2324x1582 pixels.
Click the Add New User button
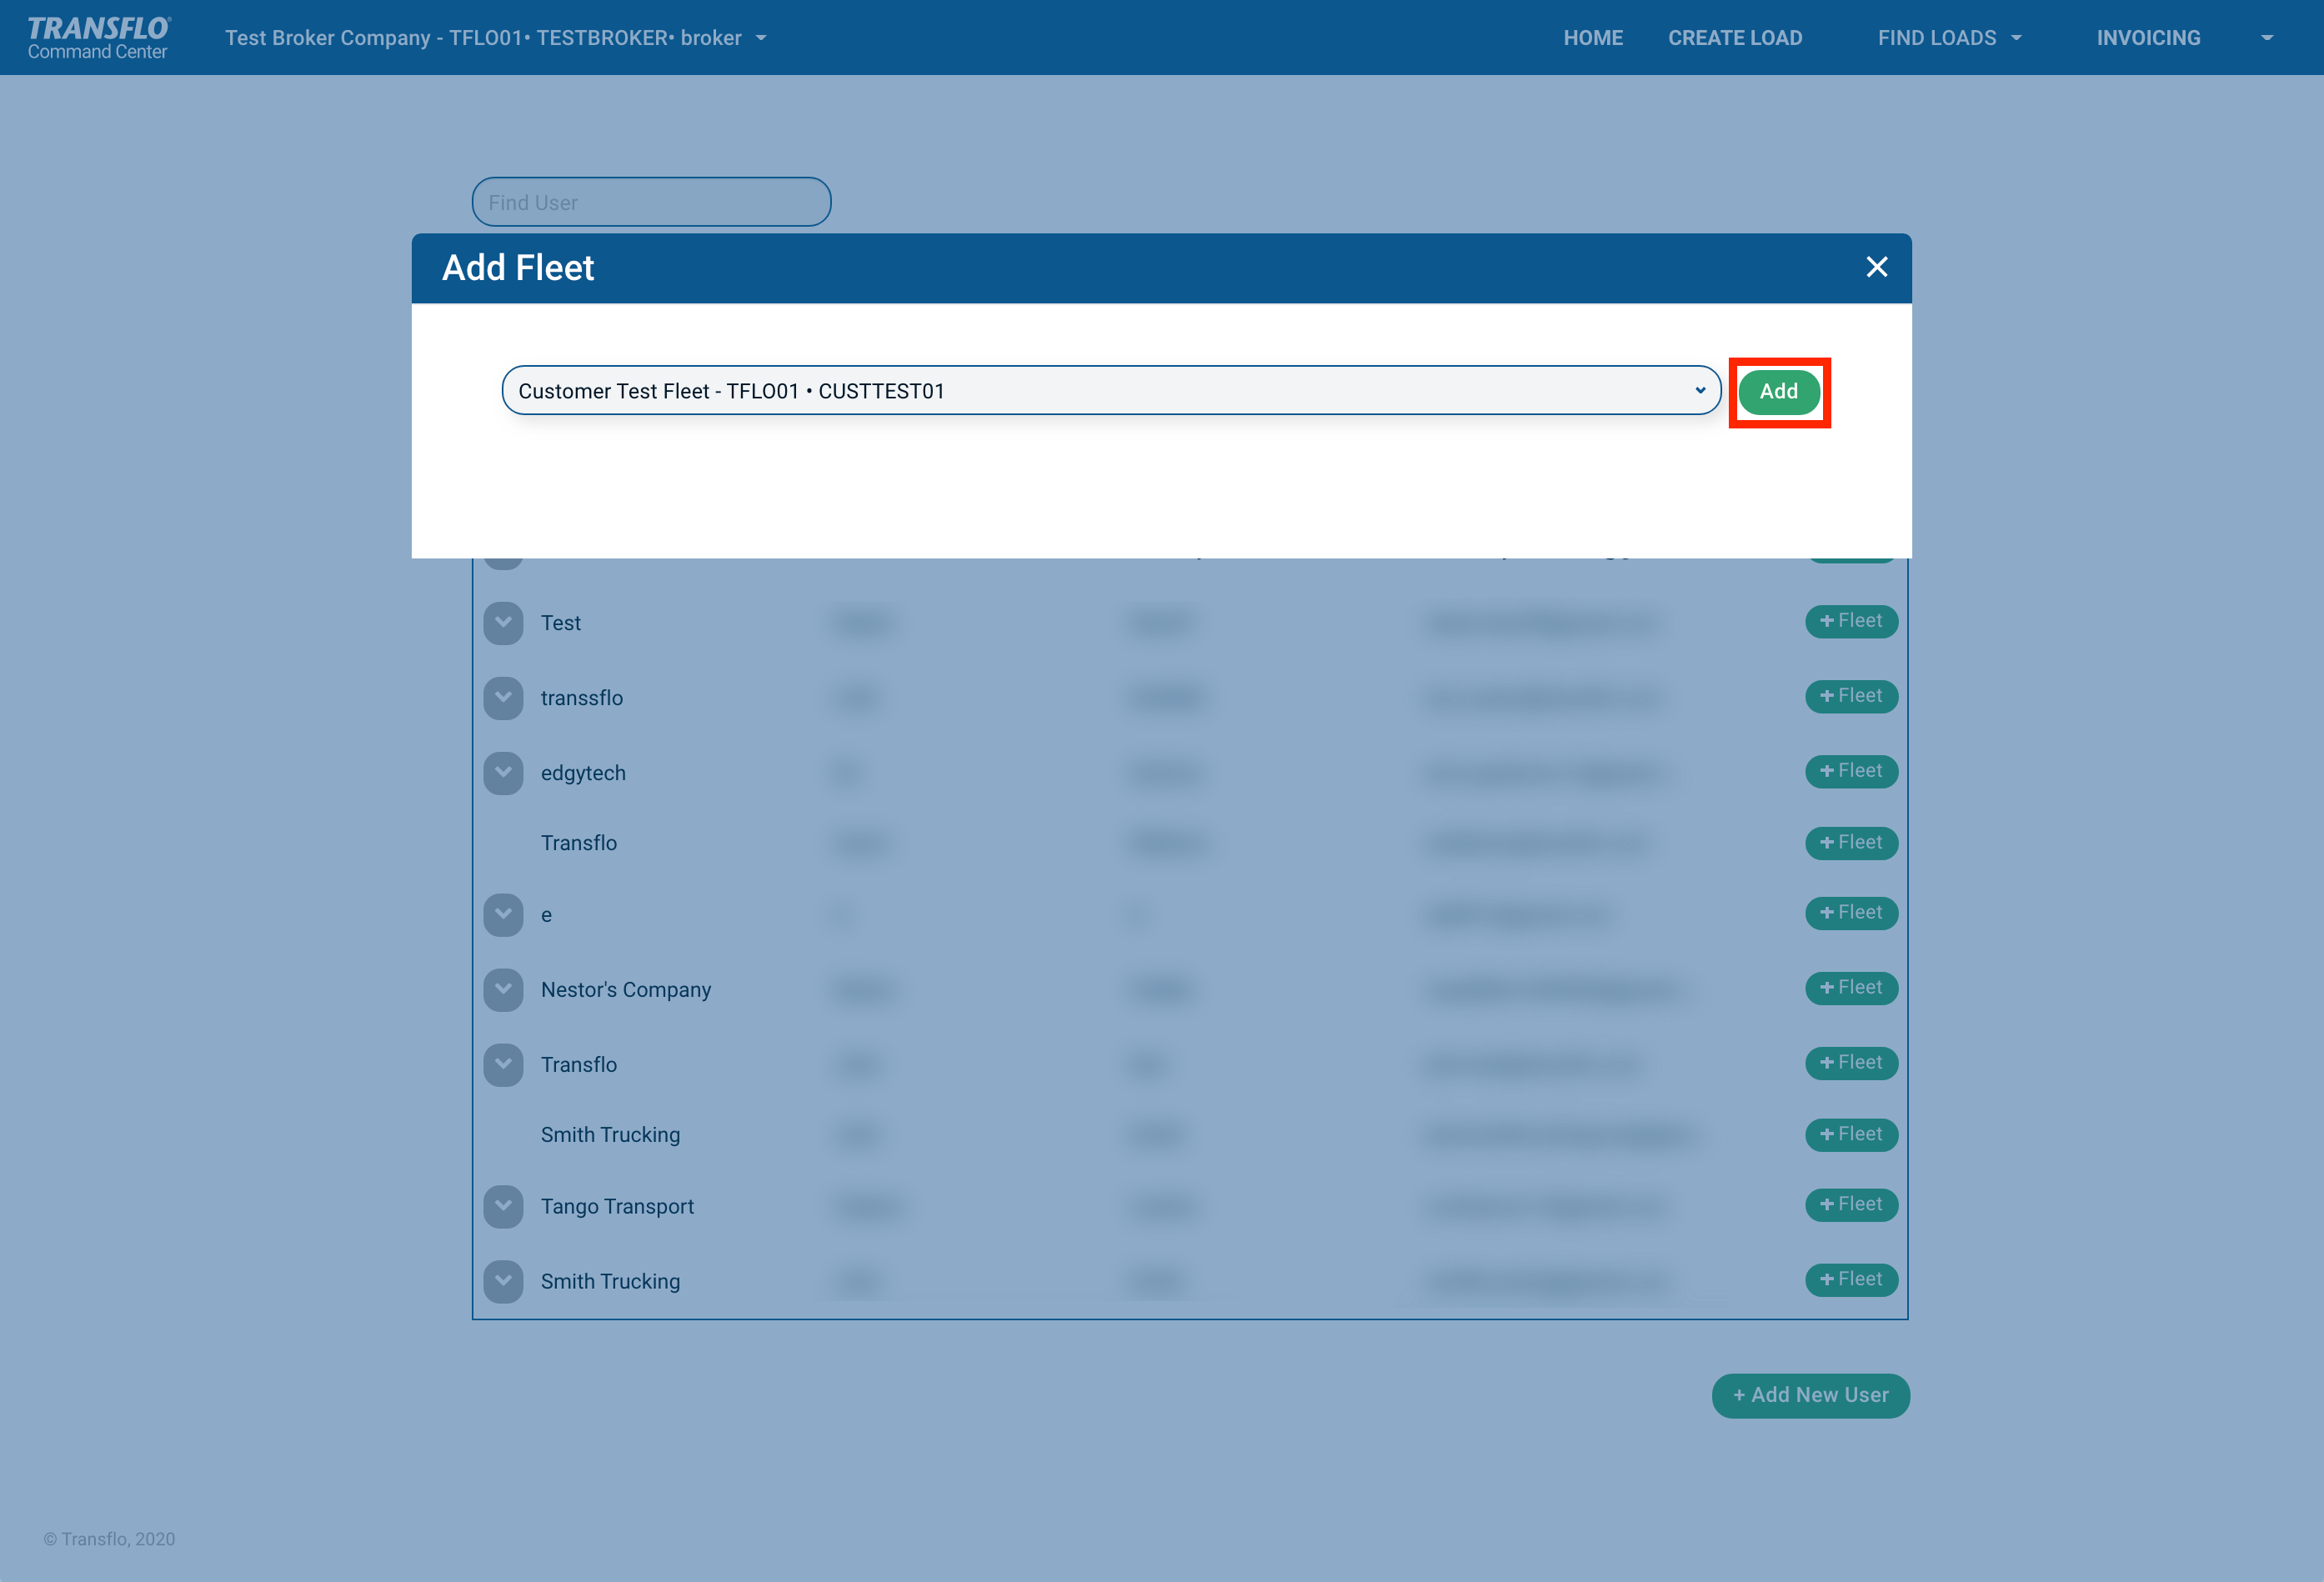pyautogui.click(x=1810, y=1395)
